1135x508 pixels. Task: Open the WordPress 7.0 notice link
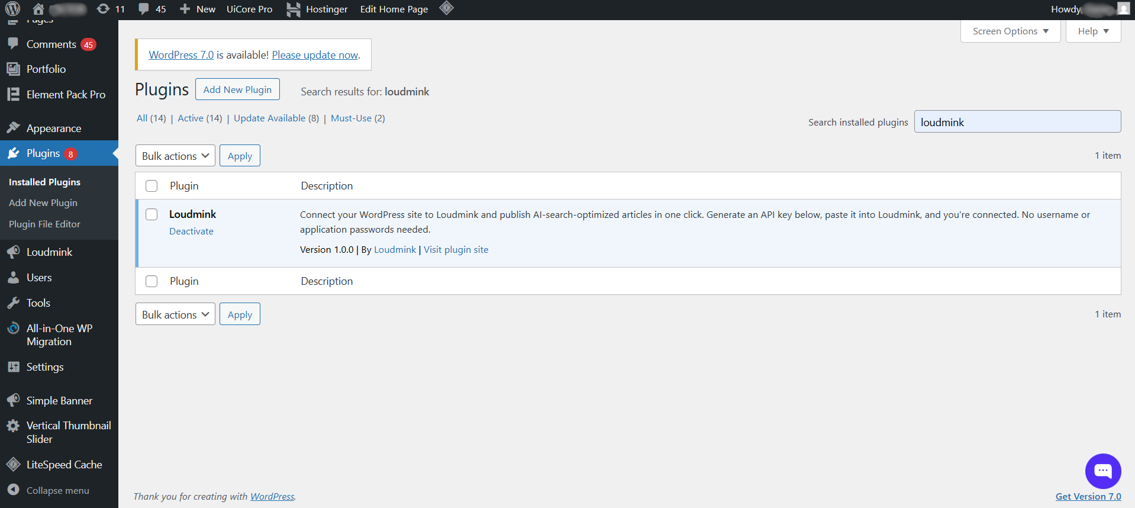181,54
